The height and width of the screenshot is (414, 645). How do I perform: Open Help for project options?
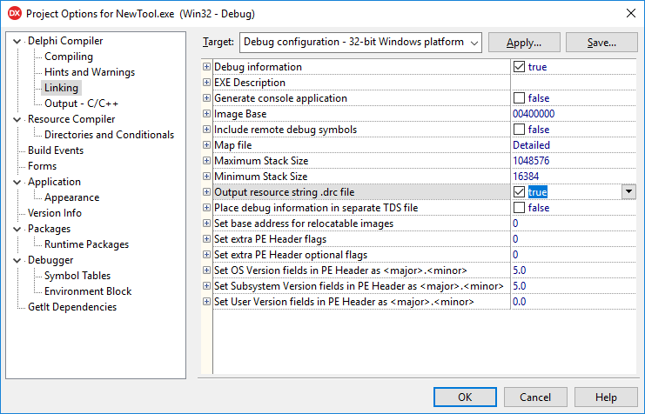(606, 397)
